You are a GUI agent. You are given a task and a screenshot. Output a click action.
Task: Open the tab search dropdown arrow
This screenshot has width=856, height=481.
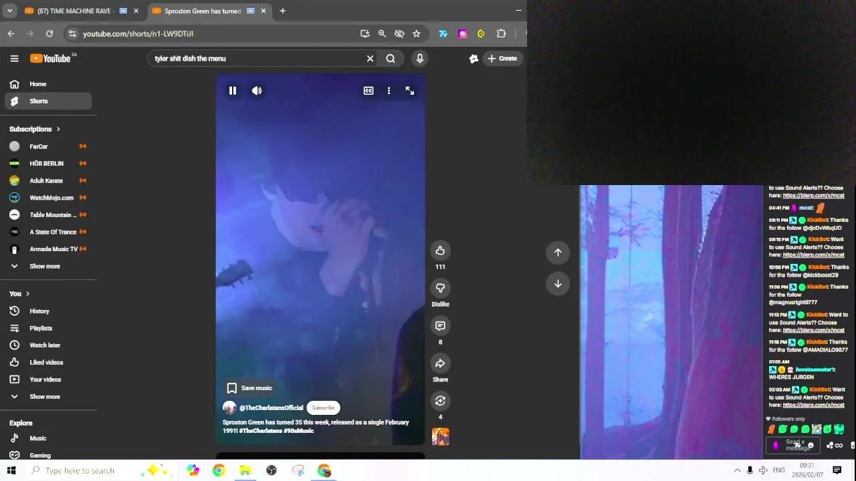click(9, 11)
